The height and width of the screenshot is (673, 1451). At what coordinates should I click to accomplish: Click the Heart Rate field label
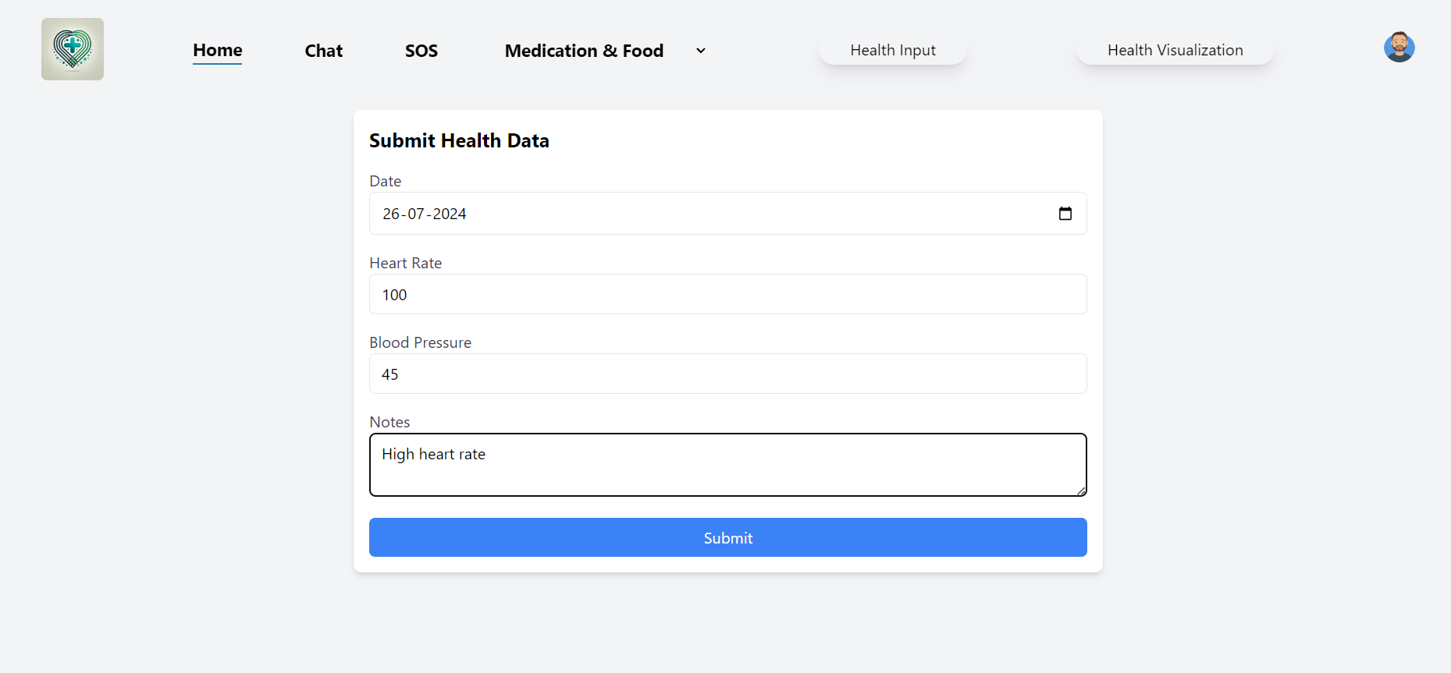point(406,264)
